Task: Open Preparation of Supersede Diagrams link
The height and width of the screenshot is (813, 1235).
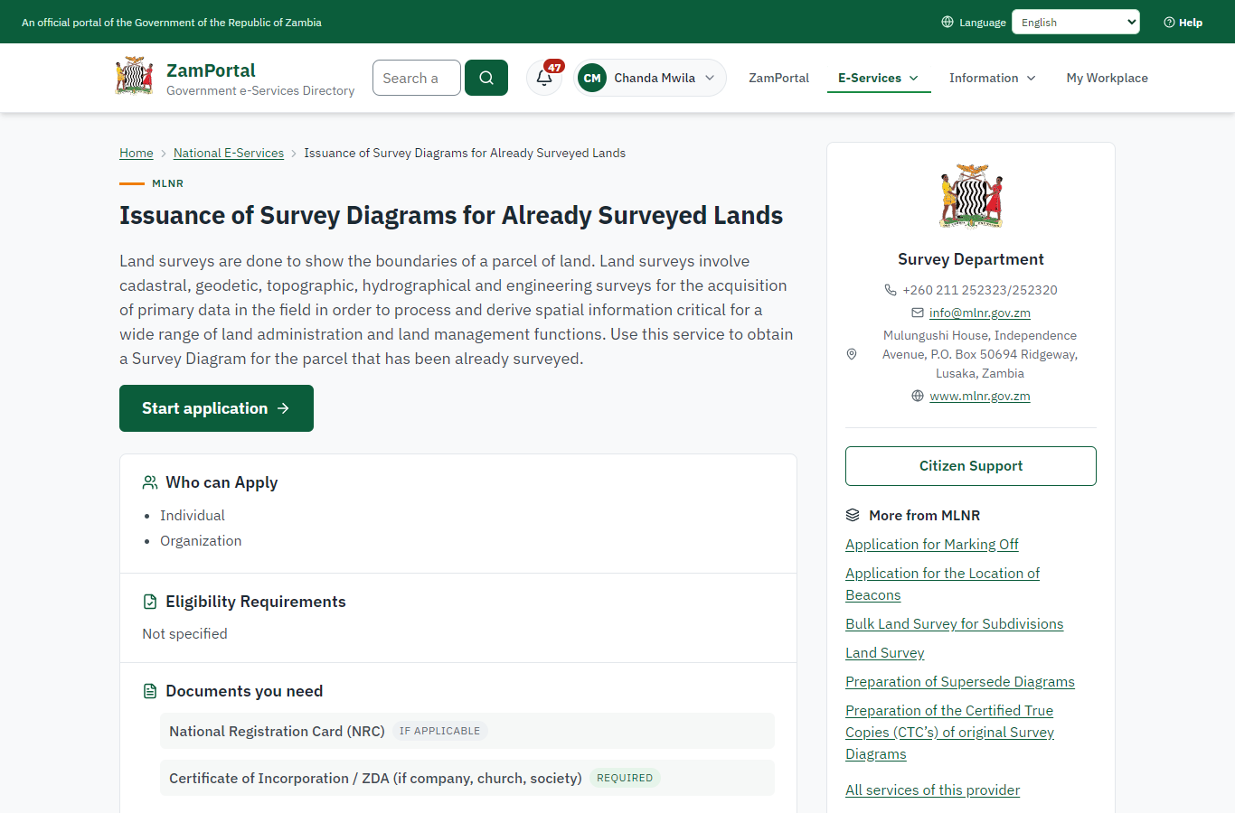Action: click(x=960, y=681)
